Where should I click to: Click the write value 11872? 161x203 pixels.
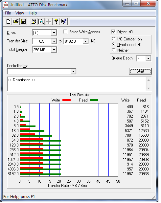coord(128,140)
